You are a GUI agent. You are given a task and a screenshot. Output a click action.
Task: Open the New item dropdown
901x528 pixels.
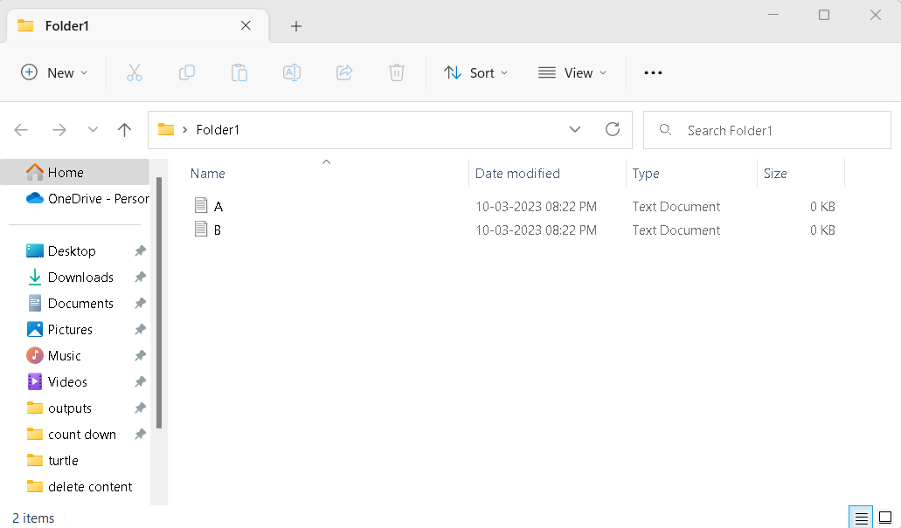[x=54, y=72]
